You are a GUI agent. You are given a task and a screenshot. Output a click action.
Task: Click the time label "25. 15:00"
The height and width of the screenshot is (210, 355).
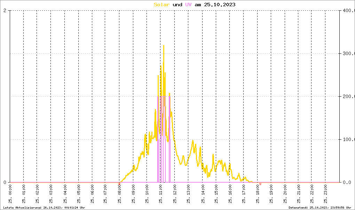click(x=216, y=194)
